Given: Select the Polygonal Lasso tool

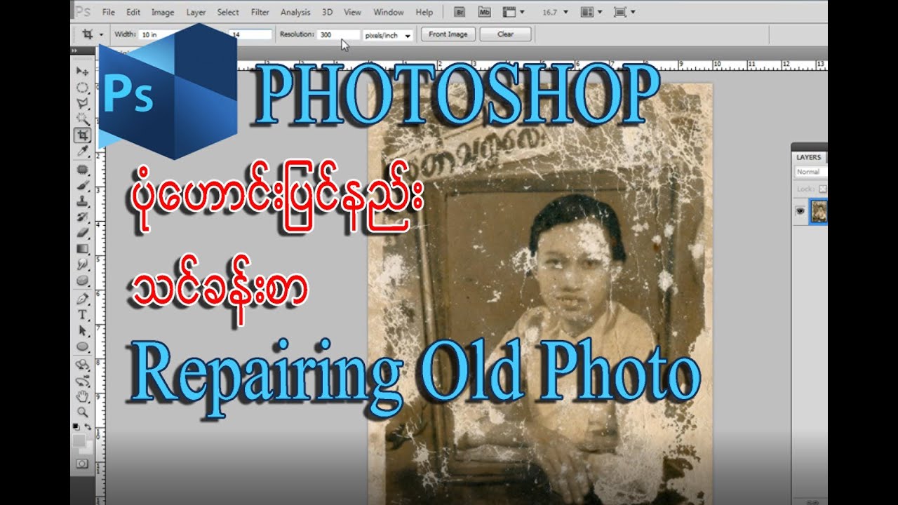Looking at the screenshot, I should click(x=83, y=103).
